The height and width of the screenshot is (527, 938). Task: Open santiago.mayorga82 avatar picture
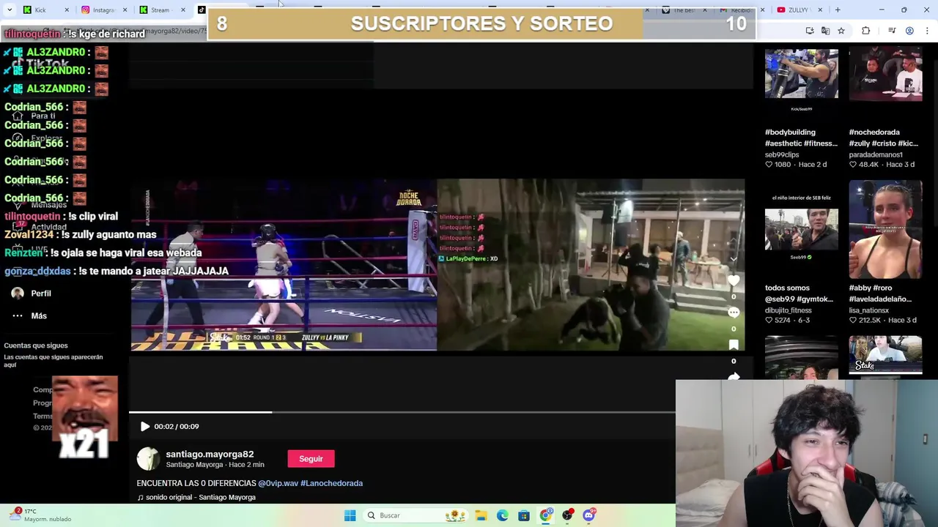(x=148, y=459)
